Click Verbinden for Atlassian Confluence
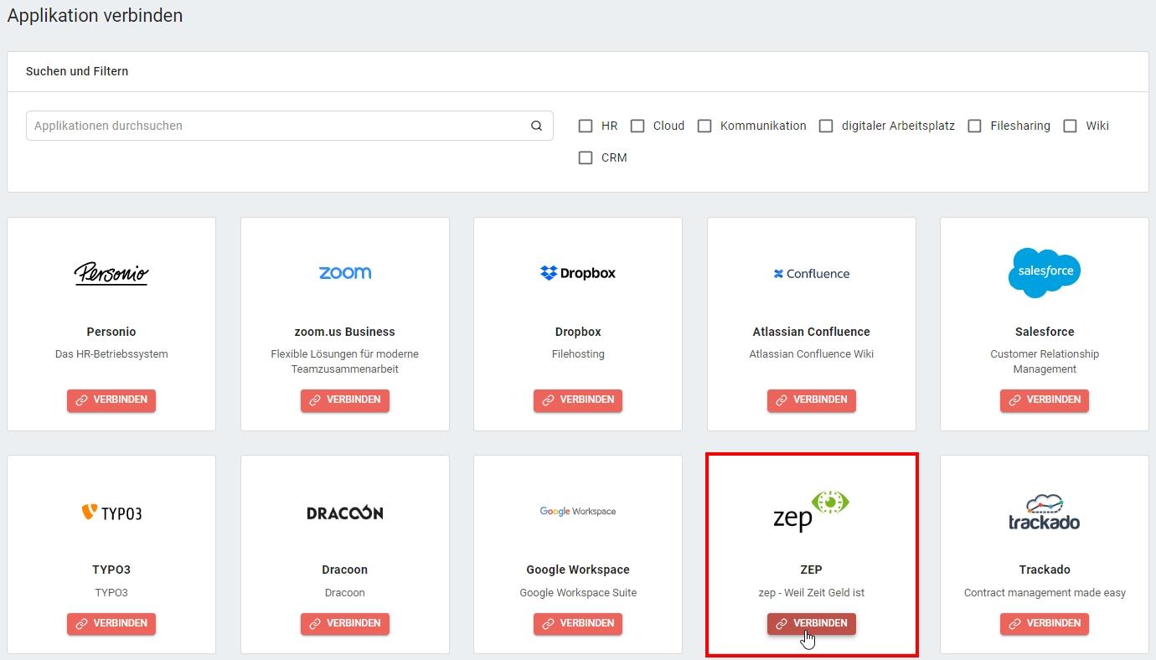The width and height of the screenshot is (1156, 660). (811, 400)
